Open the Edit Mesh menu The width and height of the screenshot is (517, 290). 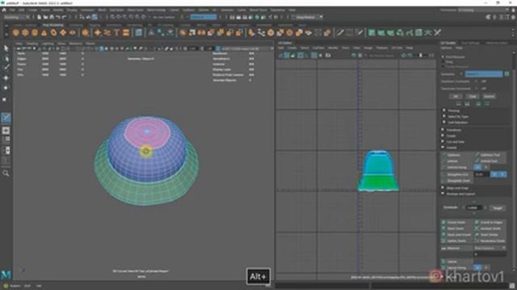point(116,10)
